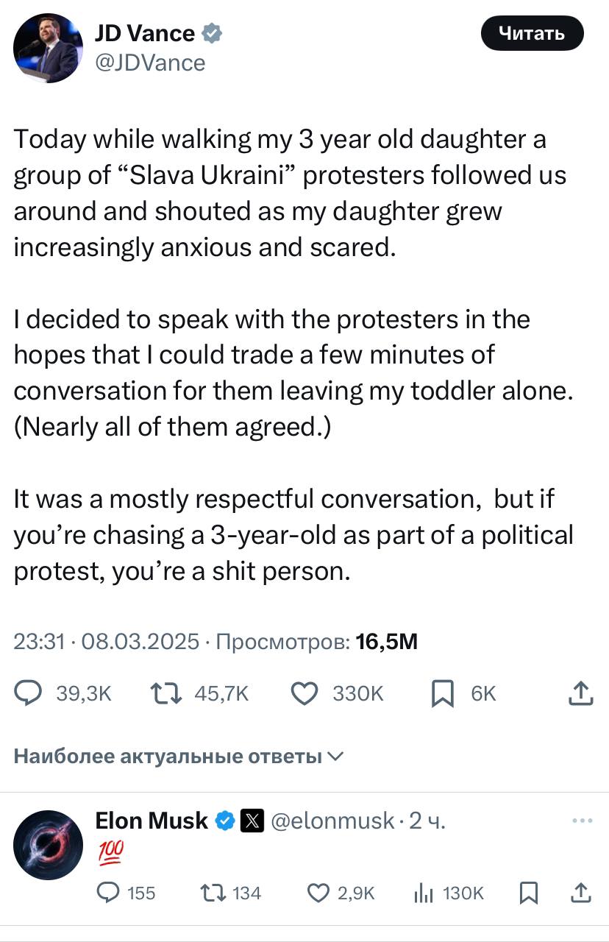Repost Elon Musk's reply
Image resolution: width=609 pixels, height=942 pixels.
tap(213, 893)
